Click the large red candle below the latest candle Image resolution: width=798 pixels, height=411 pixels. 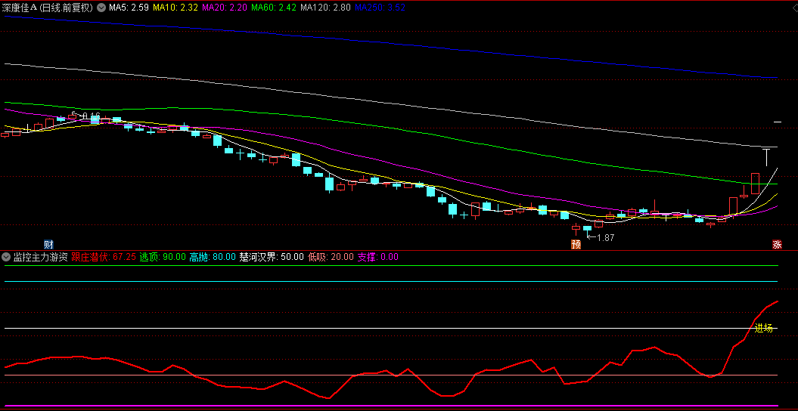click(x=755, y=184)
